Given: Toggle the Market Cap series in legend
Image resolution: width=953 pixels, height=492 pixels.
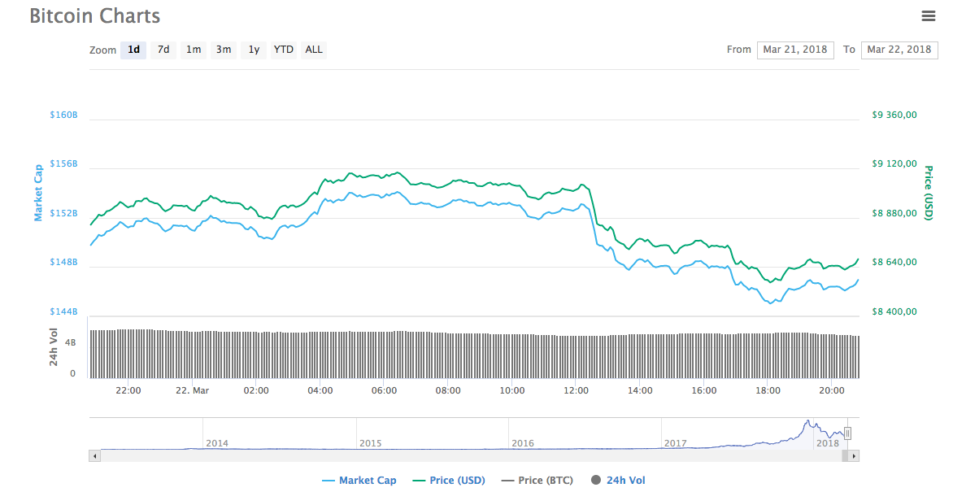Looking at the screenshot, I should click(359, 480).
